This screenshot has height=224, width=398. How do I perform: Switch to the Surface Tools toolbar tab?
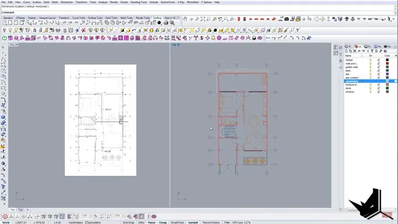pyautogui.click(x=95, y=18)
